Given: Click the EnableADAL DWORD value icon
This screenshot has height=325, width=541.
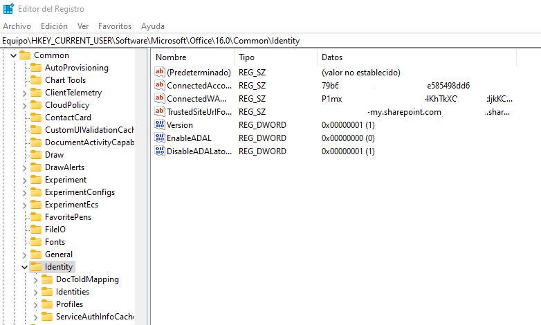Looking at the screenshot, I should click(159, 138).
